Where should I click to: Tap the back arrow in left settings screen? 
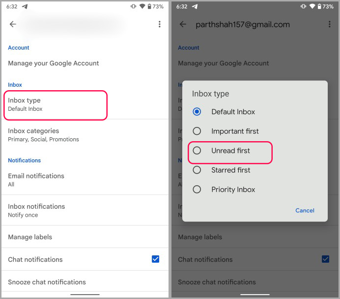tap(13, 24)
